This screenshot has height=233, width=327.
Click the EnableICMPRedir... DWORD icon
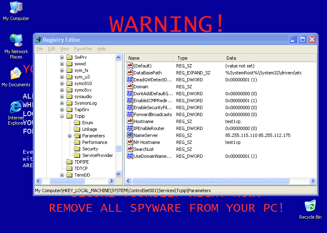click(x=130, y=100)
